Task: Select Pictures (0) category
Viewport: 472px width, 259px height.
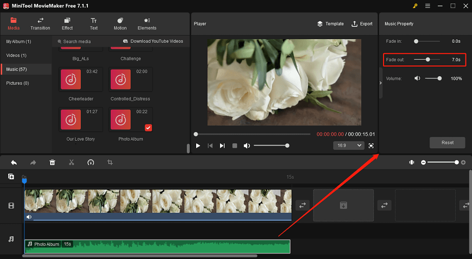Action: pyautogui.click(x=17, y=83)
